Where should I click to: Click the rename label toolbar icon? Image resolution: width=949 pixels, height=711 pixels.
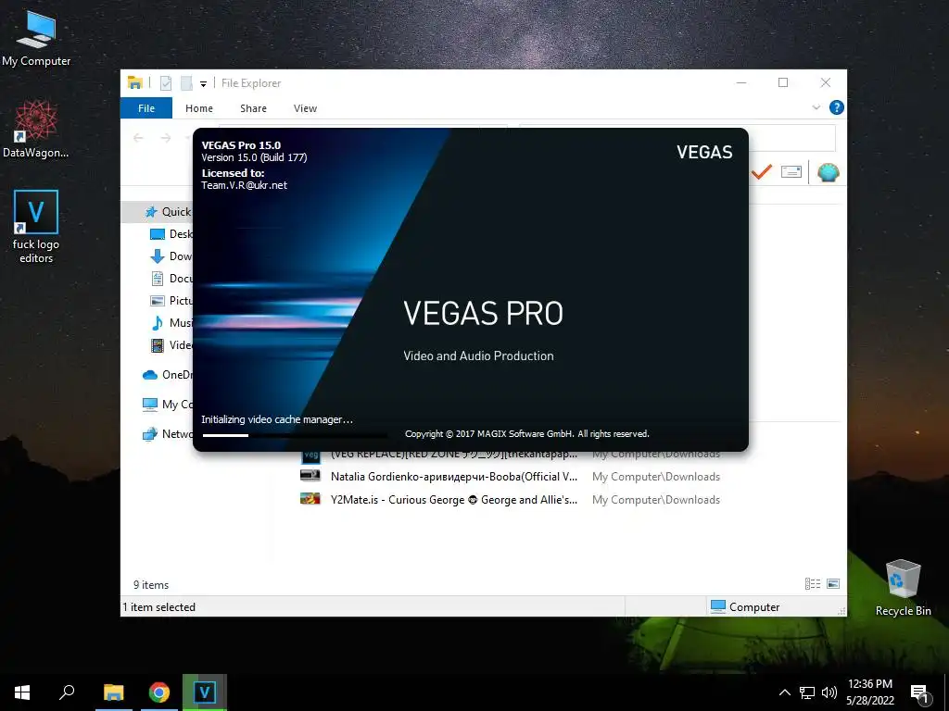791,172
